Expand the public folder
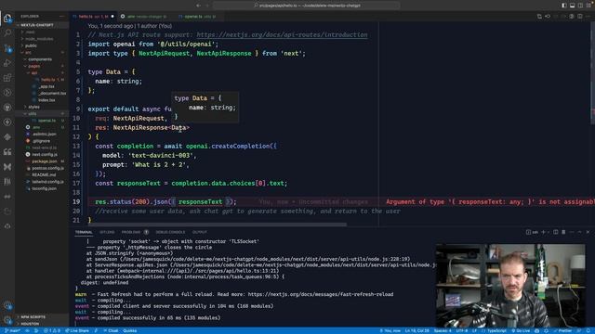Image resolution: width=595 pixels, height=334 pixels. [42, 45]
